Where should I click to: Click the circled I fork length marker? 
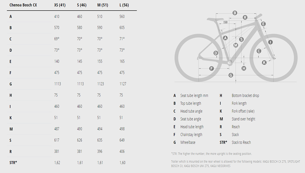click(270, 42)
